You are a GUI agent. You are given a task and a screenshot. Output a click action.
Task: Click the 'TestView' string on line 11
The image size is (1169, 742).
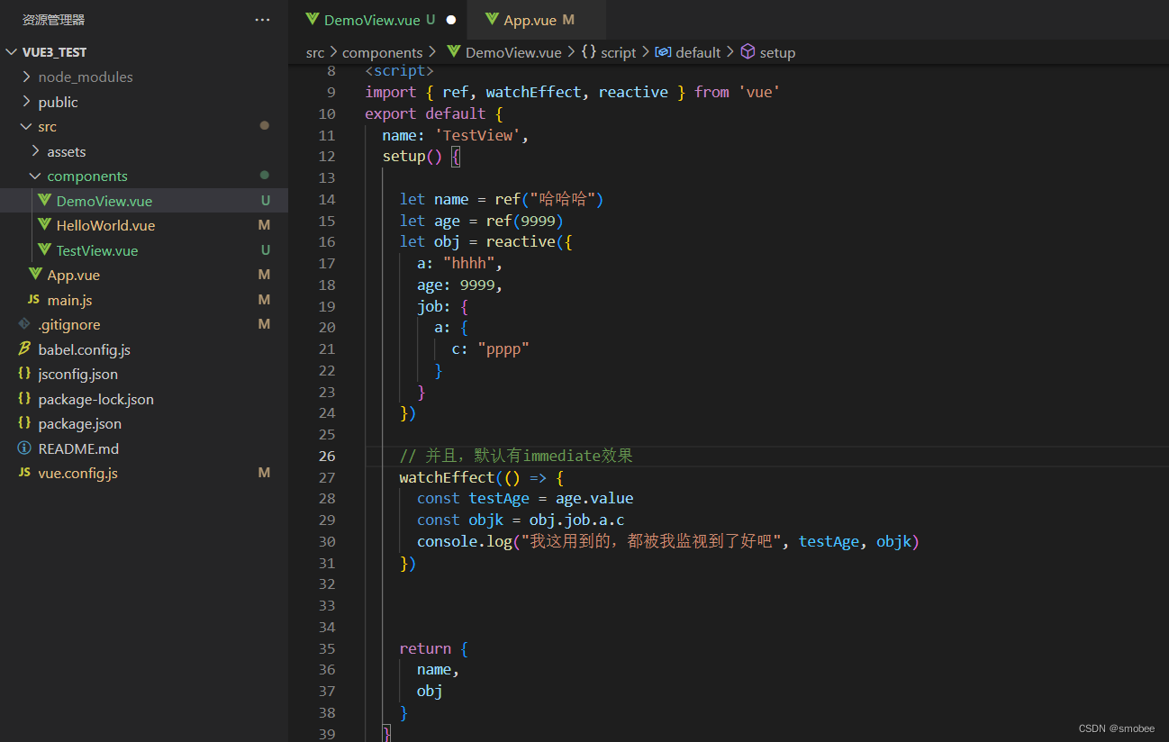click(x=476, y=135)
